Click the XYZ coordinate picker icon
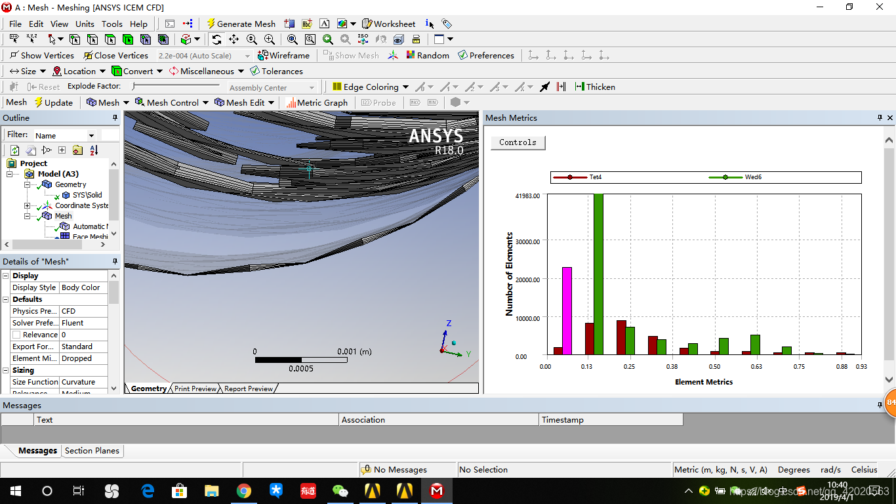 [x=31, y=39]
